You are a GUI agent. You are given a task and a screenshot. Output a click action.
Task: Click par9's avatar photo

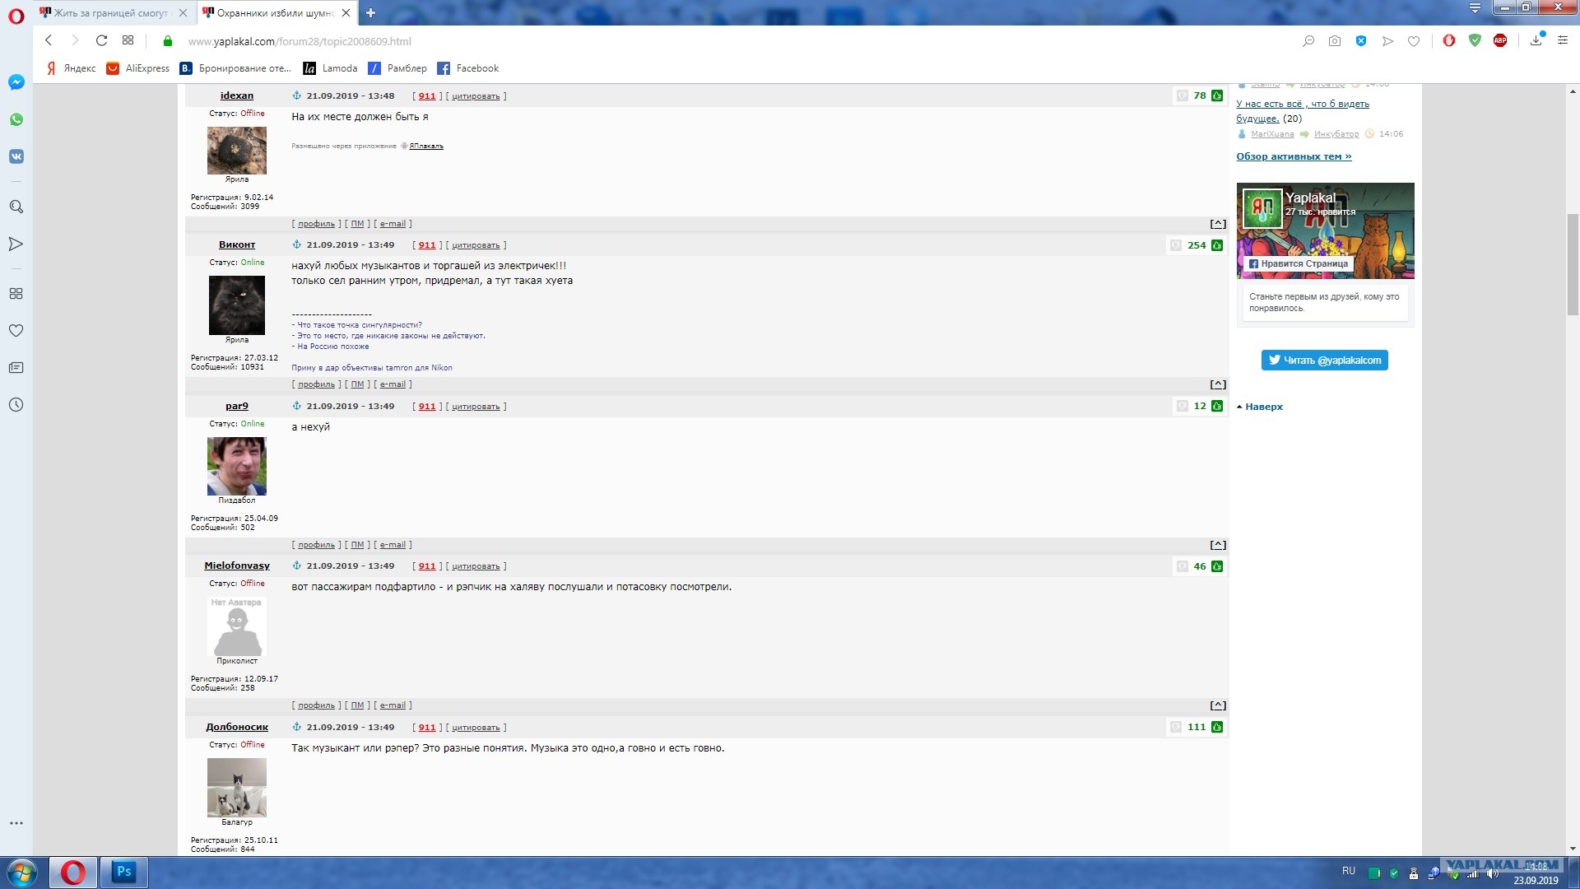point(237,466)
